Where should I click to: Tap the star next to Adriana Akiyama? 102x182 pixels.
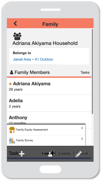coord(10,84)
